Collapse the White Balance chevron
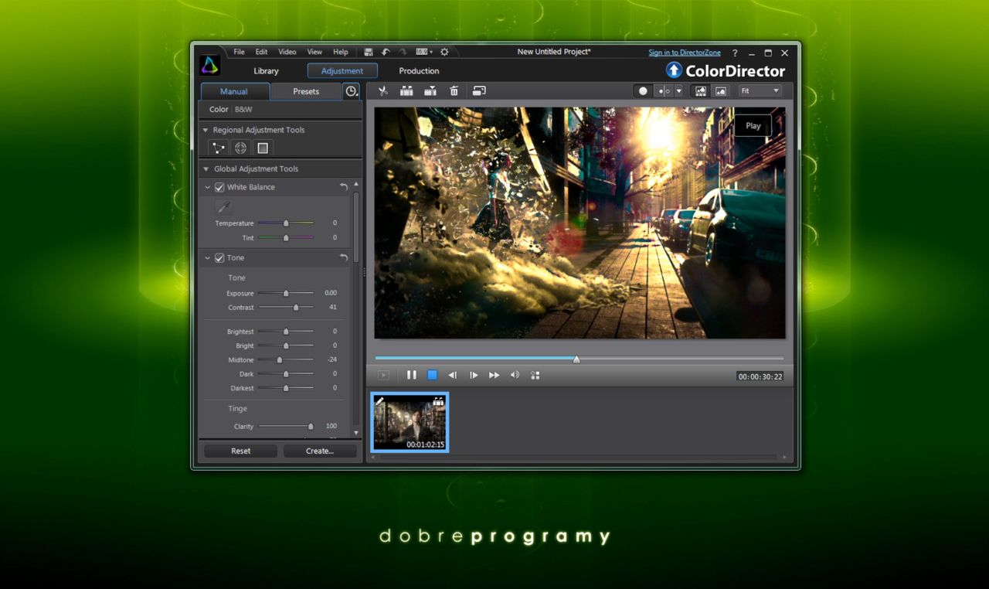This screenshot has height=589, width=989. [208, 187]
